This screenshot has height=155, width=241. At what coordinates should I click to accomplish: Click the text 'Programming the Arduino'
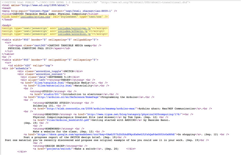pos(119,97)
